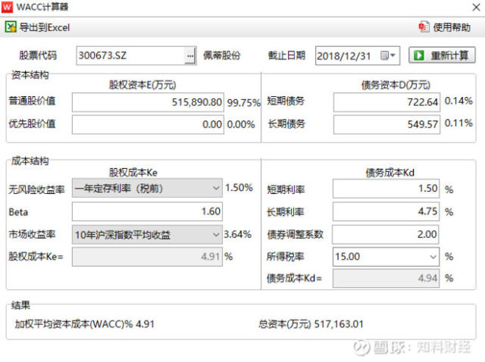This screenshot has width=485, height=362.
Task: Click the 债券调整系数 input 2.00
Action: (386, 234)
